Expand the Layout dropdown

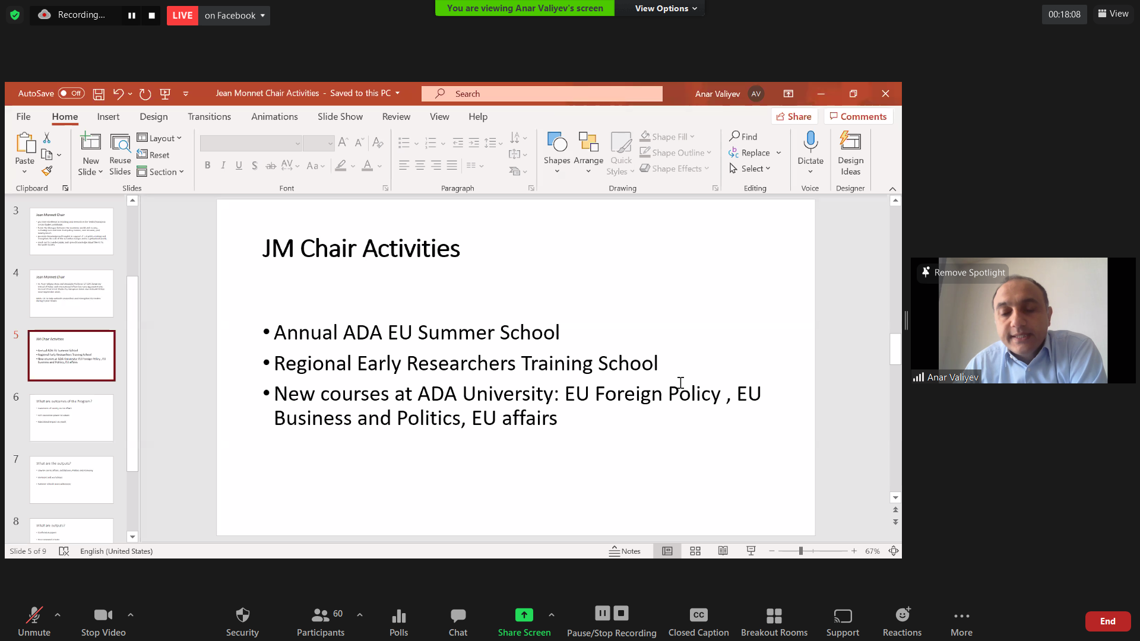tap(159, 138)
